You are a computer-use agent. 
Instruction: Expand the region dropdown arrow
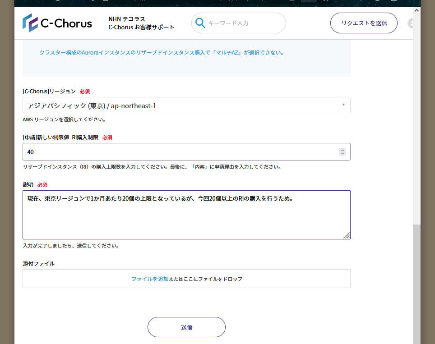pos(343,105)
